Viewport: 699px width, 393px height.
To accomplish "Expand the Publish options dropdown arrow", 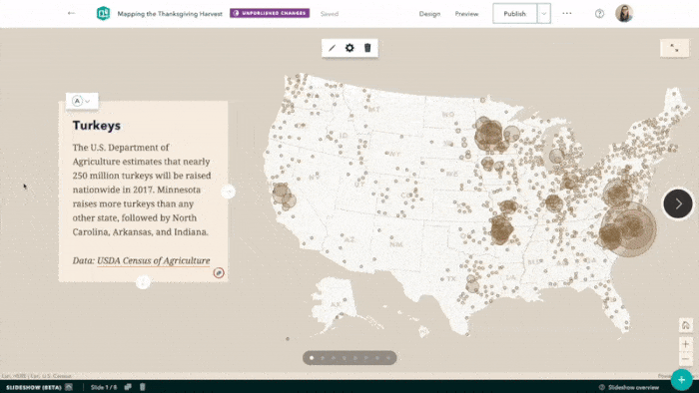I will pyautogui.click(x=544, y=14).
